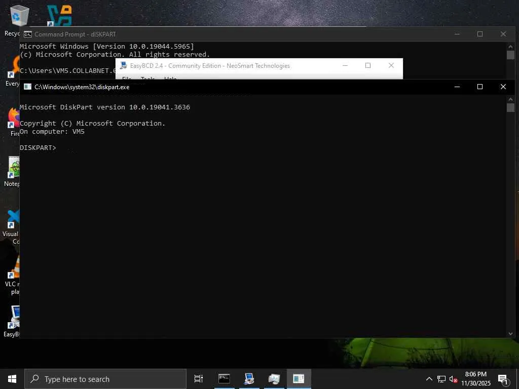The width and height of the screenshot is (519, 389).
Task: Switch to Command Prompt taskbar button
Action: pyautogui.click(x=224, y=379)
